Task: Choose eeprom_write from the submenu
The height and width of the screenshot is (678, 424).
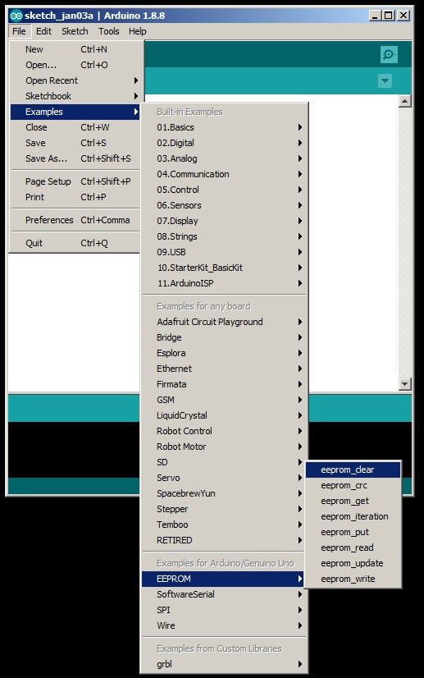Action: tap(353, 579)
